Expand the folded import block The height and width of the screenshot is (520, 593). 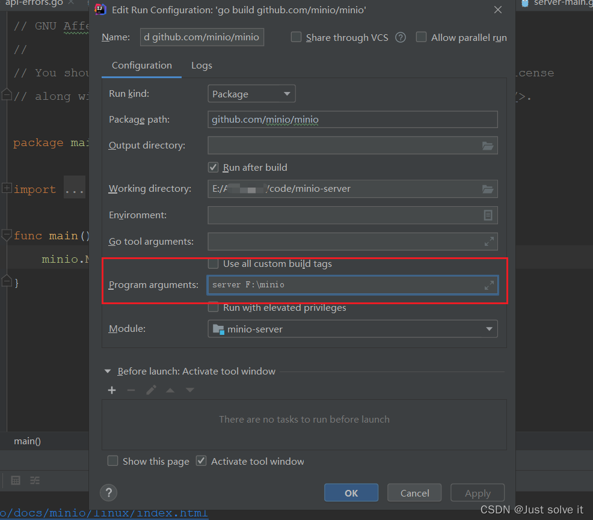(x=7, y=188)
